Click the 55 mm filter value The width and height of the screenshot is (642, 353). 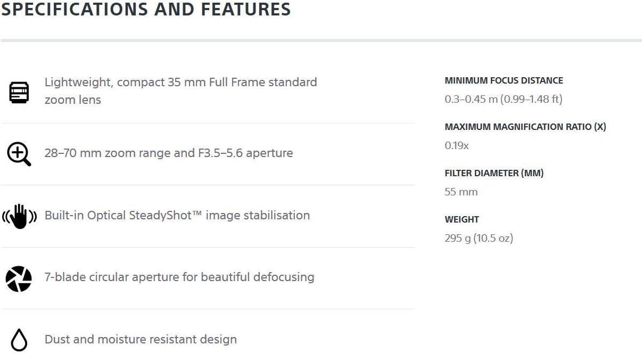pos(461,192)
